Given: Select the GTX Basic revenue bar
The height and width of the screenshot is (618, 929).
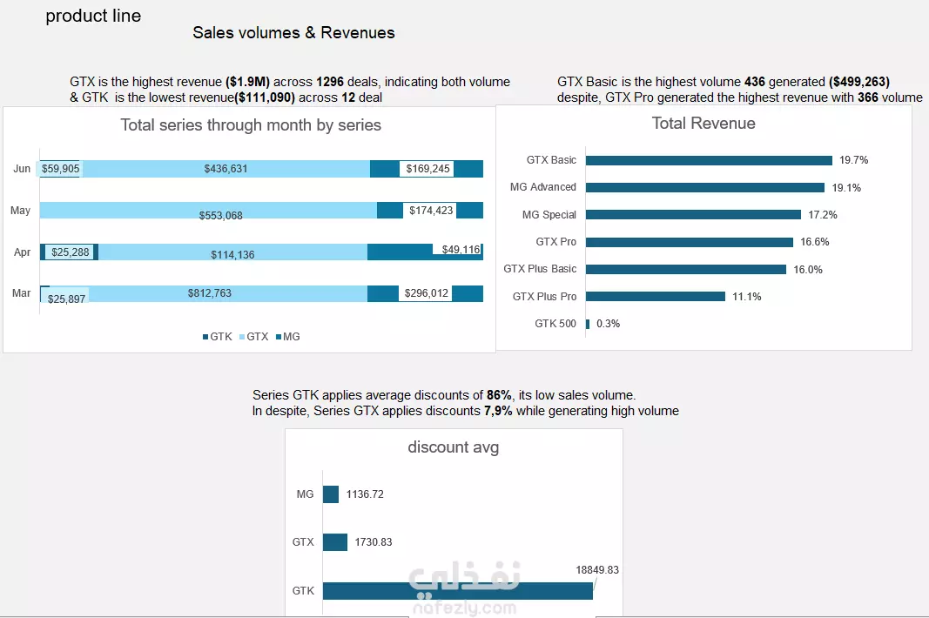Looking at the screenshot, I should [x=709, y=160].
